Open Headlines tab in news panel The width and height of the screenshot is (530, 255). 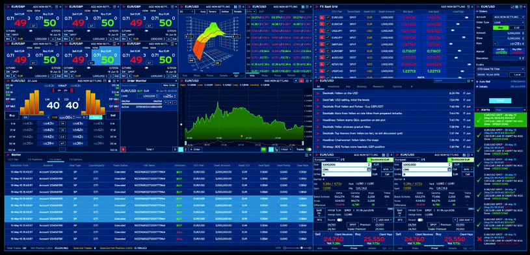click(x=334, y=87)
